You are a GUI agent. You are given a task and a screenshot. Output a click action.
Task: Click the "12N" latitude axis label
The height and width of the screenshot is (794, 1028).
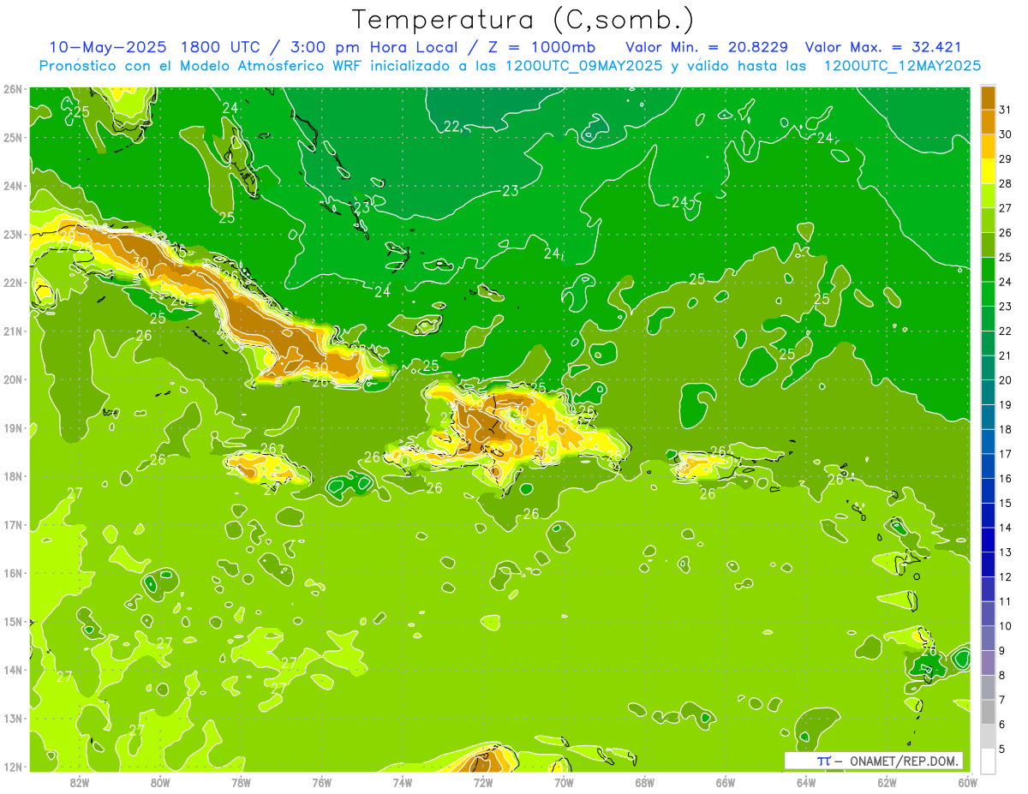tap(13, 767)
